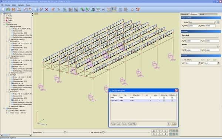Open the Widok menu
Image resolution: width=222 pixels, height=139 pixels.
(x=14, y=5)
